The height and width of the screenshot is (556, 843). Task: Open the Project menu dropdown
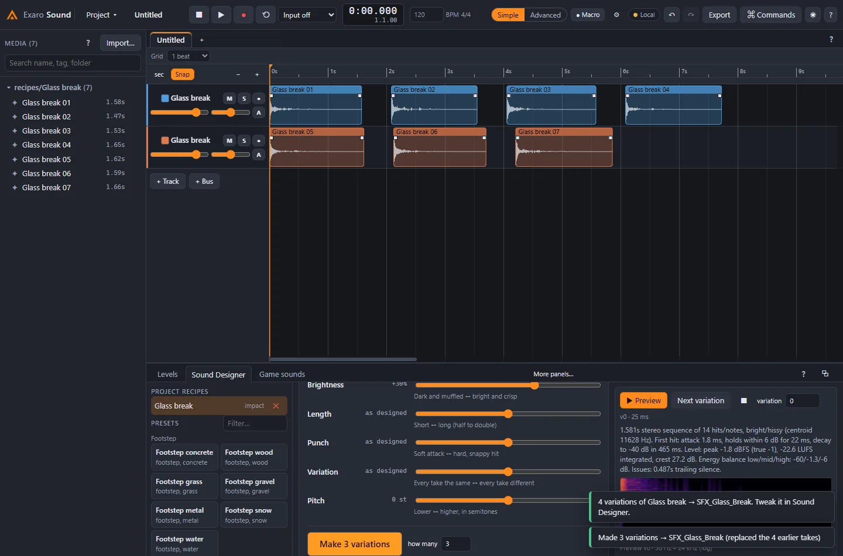(x=101, y=15)
